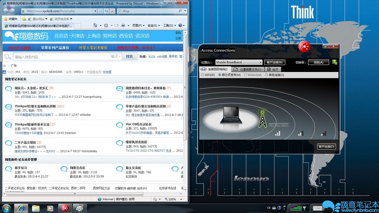Screen dimensions: 379x213
Task: Open Windows Explorer folder in taskbar
Action: pyautogui.click(x=36, y=208)
